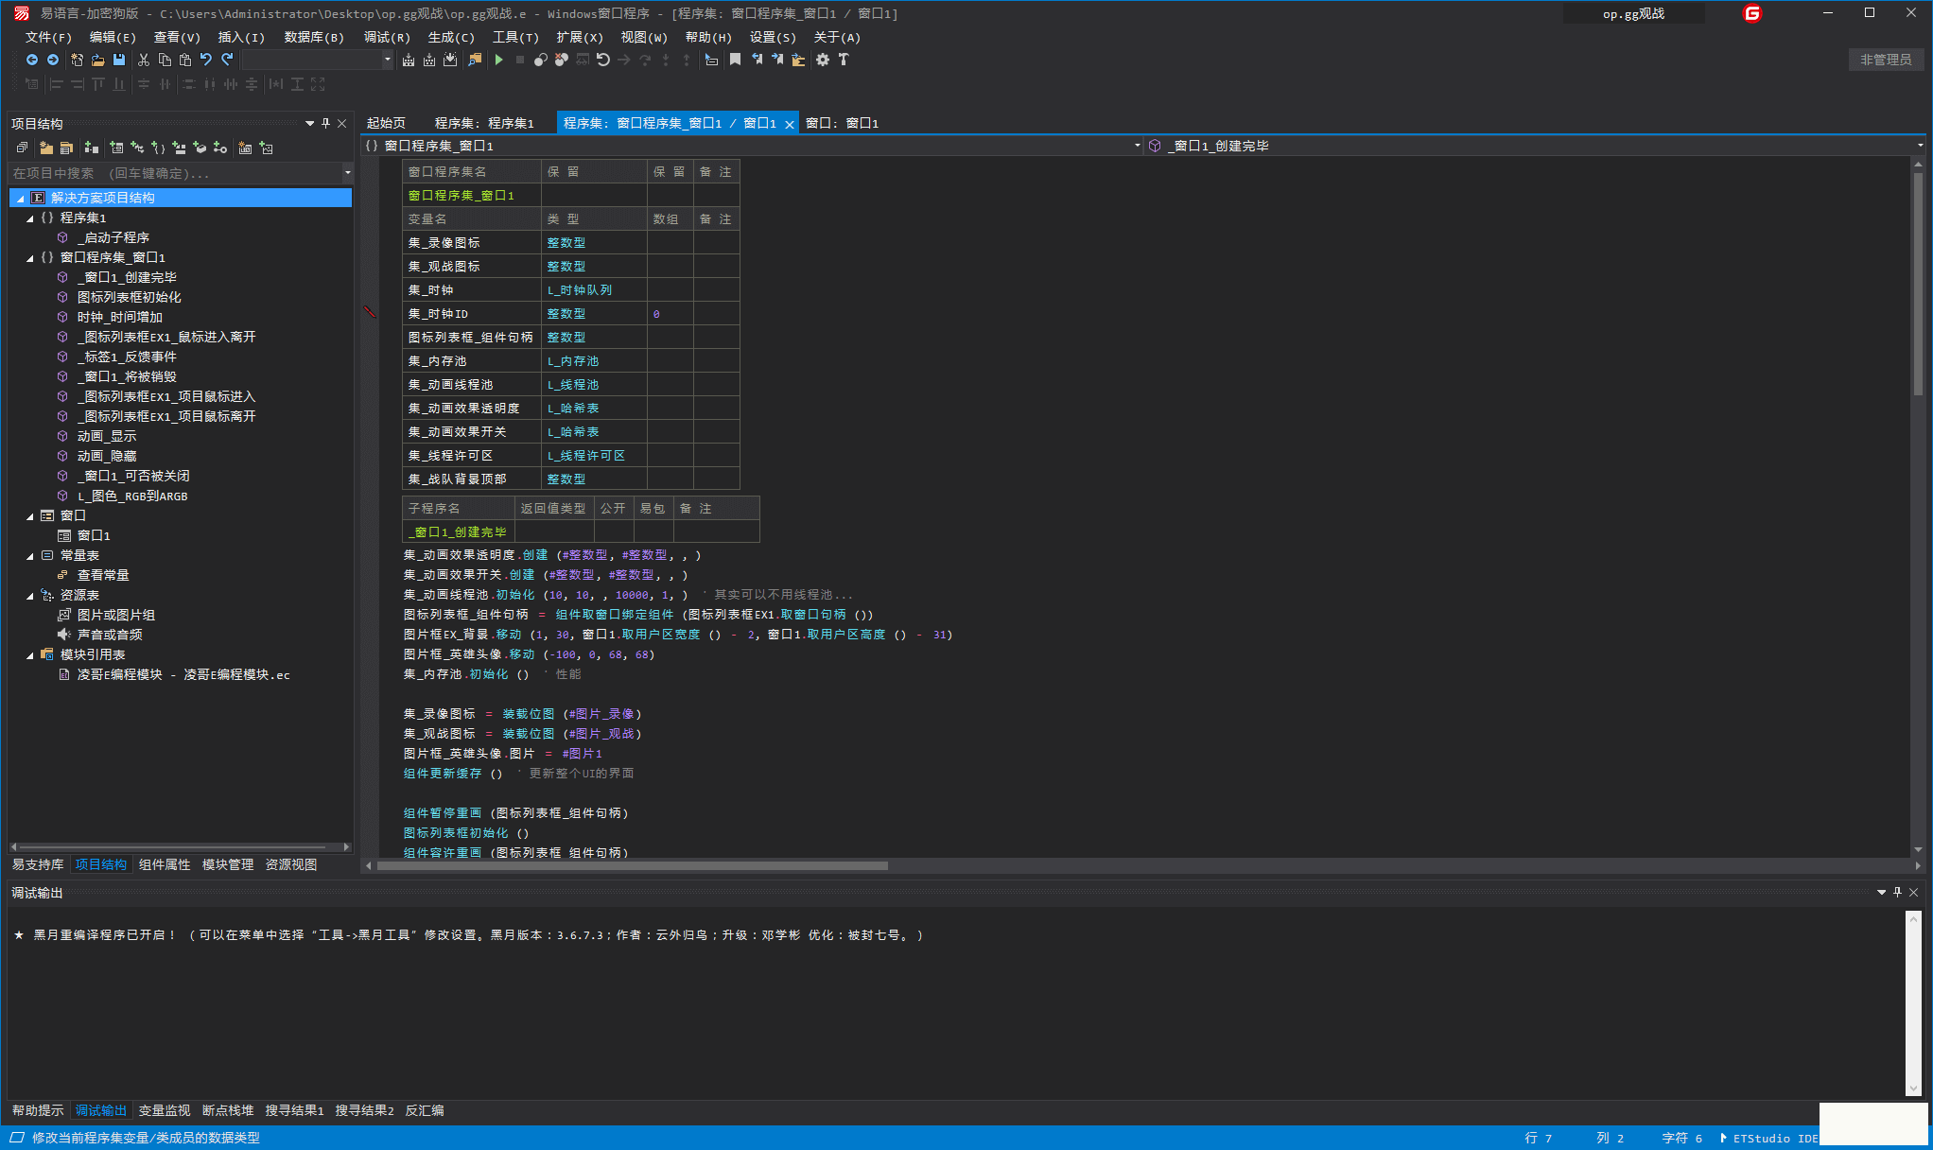Click the navigate back arrow icon
Viewport: 1933px width, 1150px height.
tap(32, 60)
